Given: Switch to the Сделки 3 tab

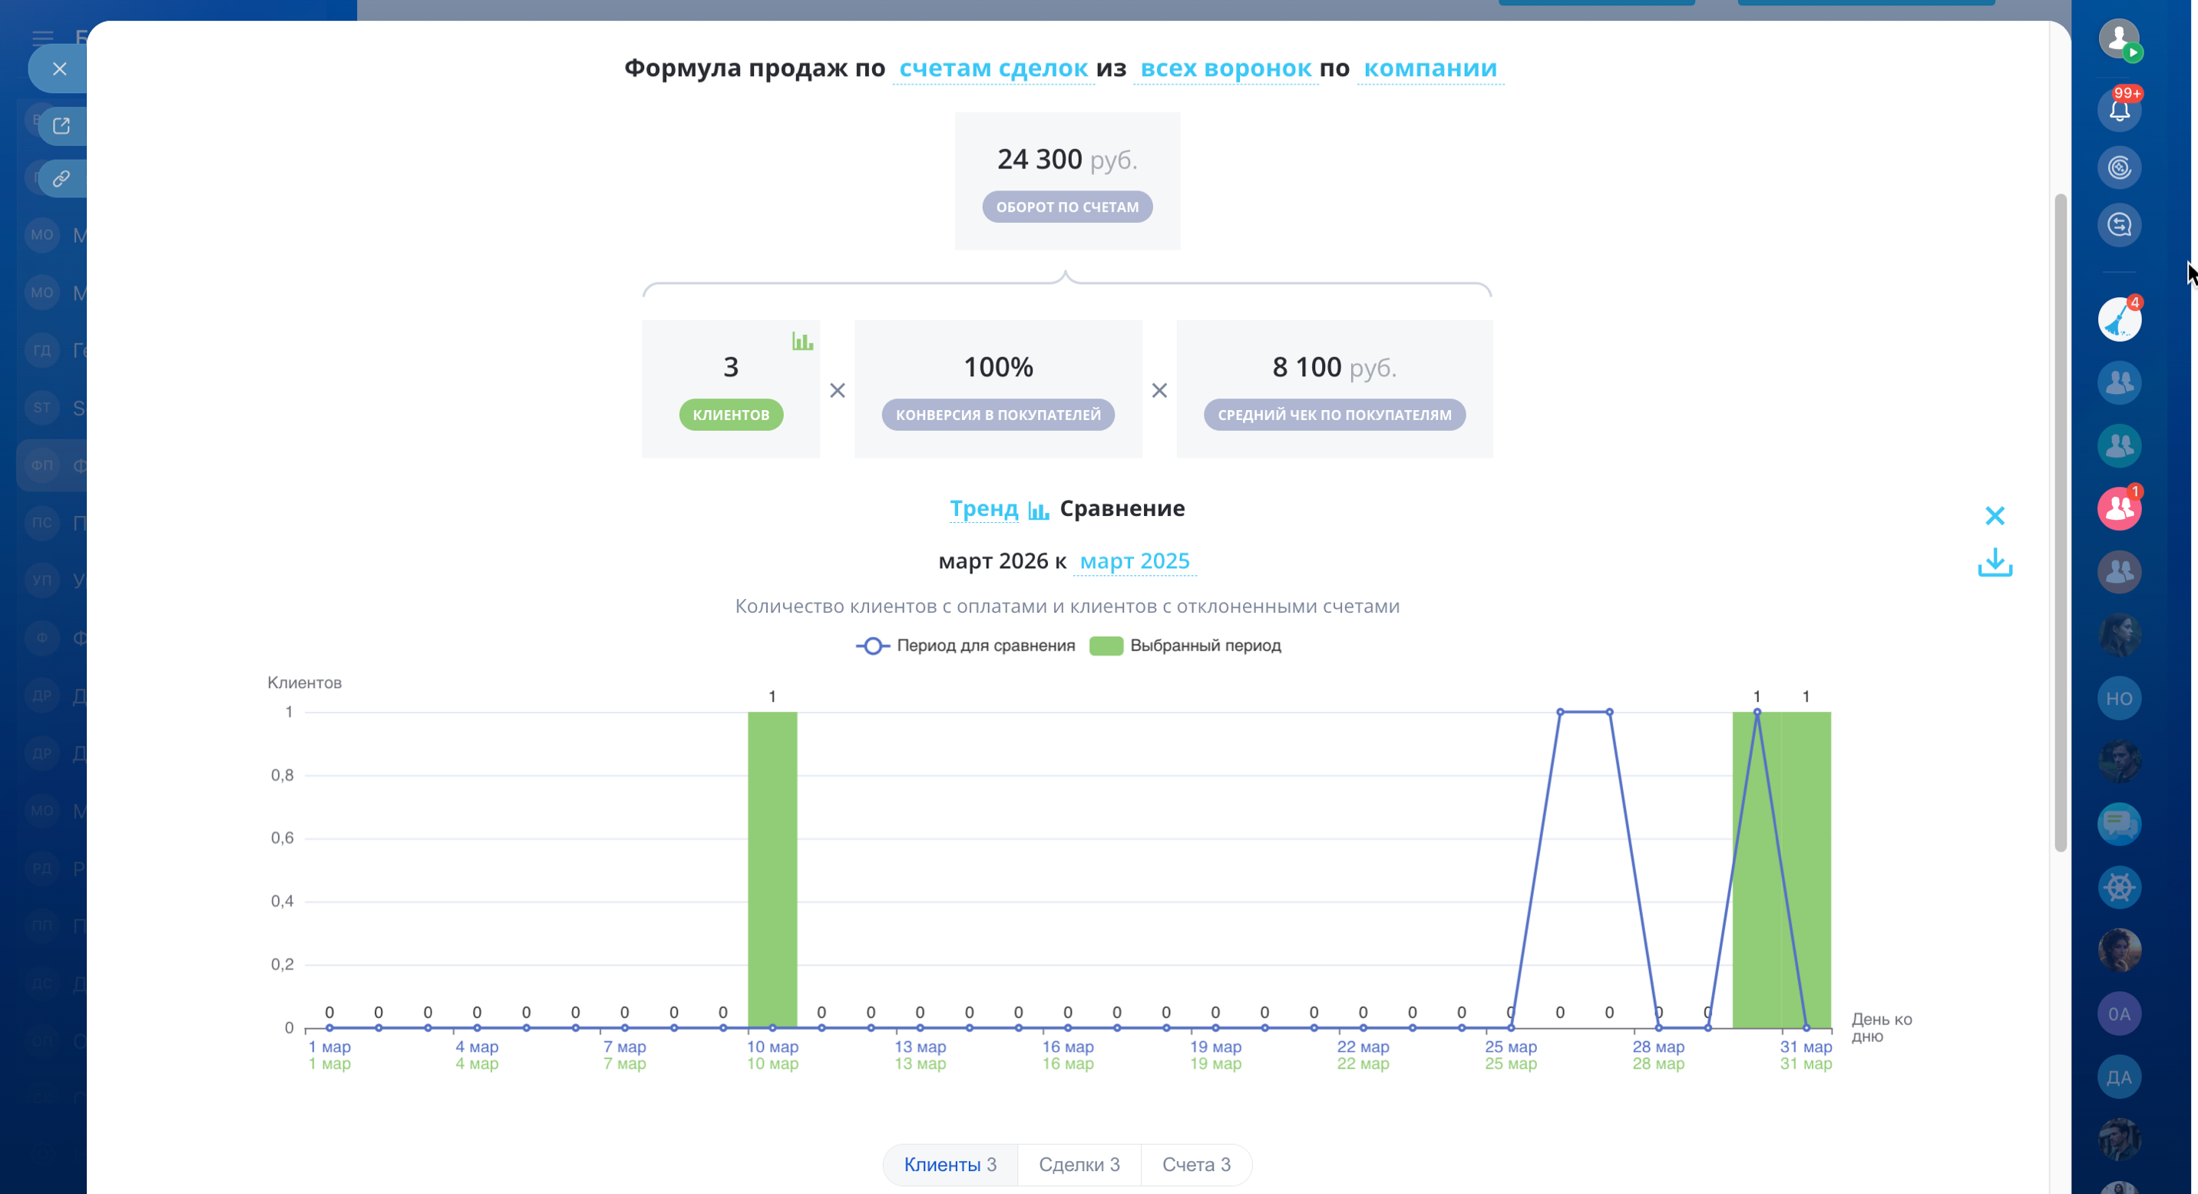Looking at the screenshot, I should pos(1079,1164).
